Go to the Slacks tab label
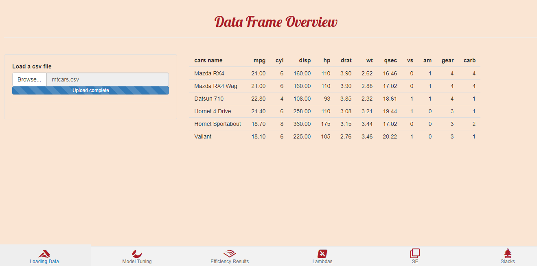Screen dimensions: 537x266 click(507, 262)
